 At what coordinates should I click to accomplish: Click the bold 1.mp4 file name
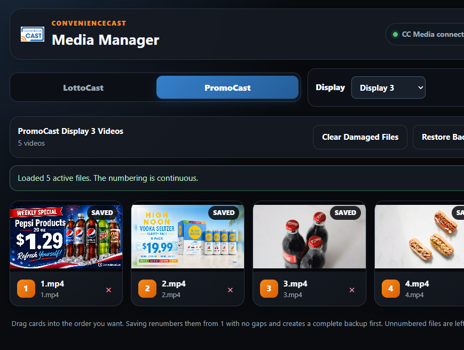pyautogui.click(x=52, y=284)
